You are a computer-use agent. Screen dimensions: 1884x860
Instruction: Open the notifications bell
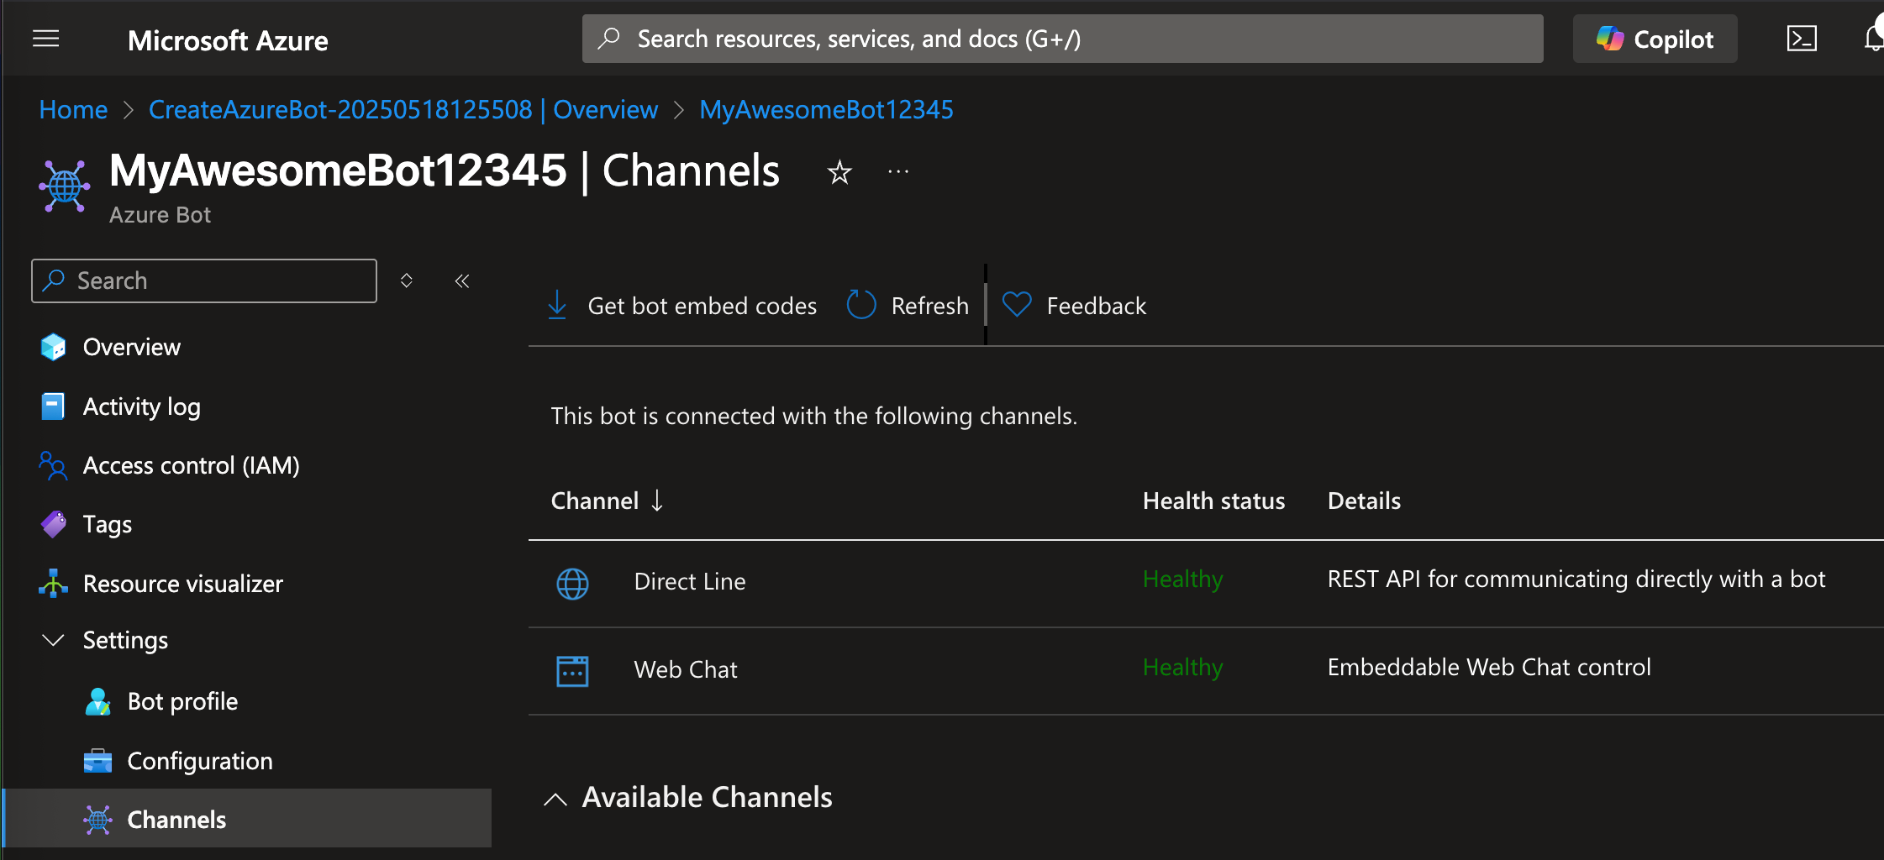pyautogui.click(x=1873, y=39)
